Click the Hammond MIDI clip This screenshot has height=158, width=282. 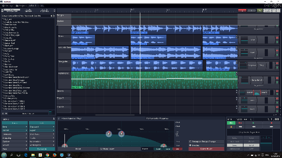click(154, 80)
